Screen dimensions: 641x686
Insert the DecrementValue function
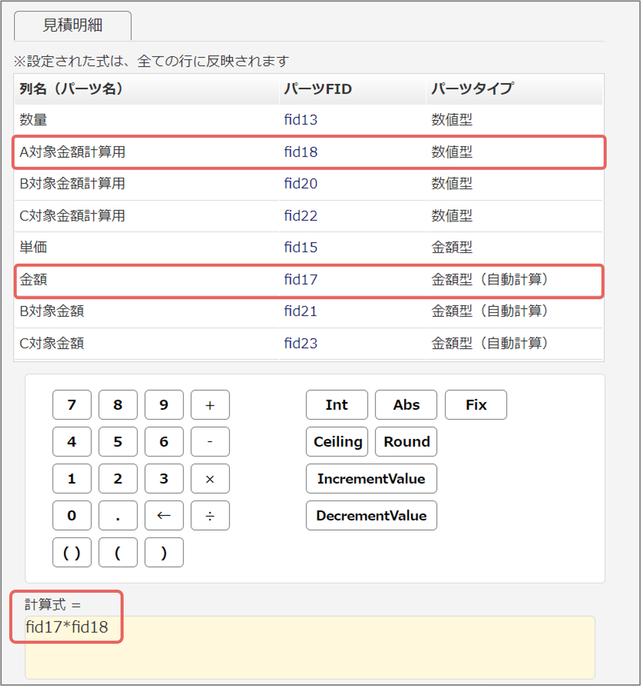[372, 516]
